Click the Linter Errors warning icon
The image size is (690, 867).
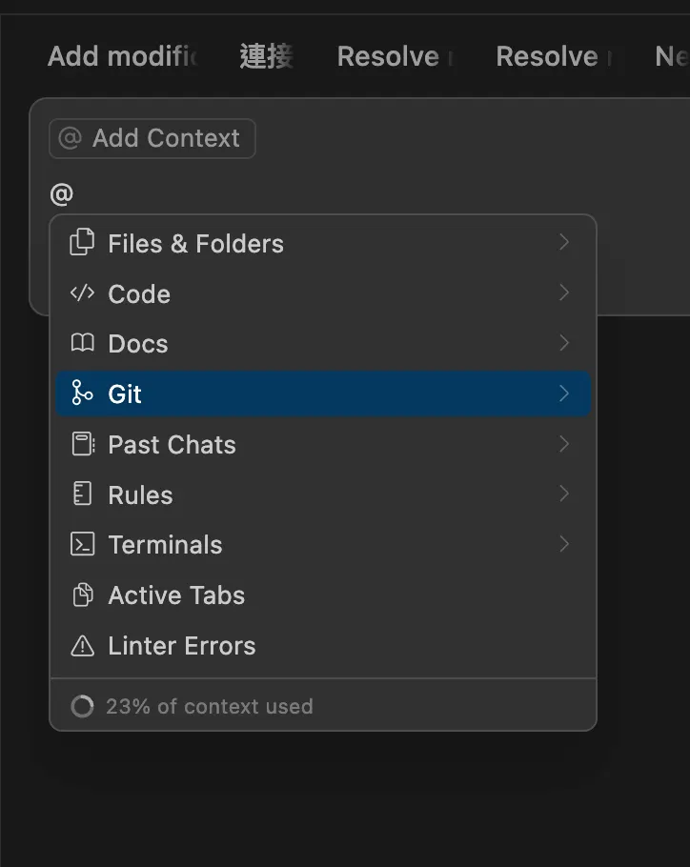[x=83, y=646]
